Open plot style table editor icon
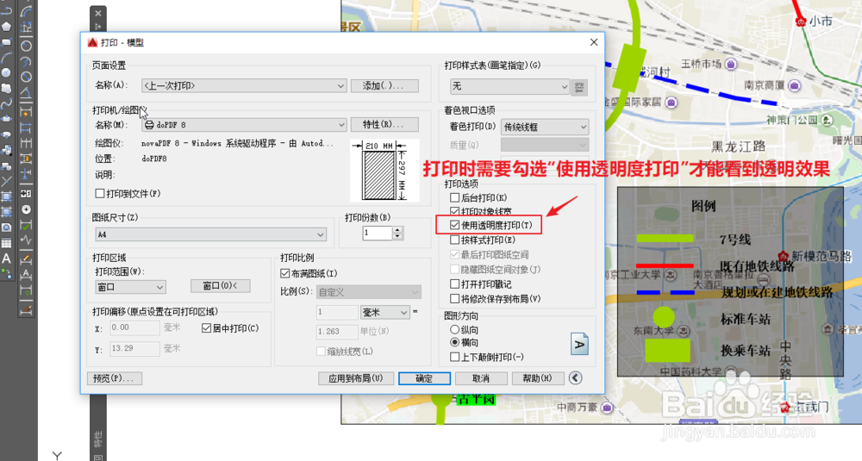The image size is (862, 461). pyautogui.click(x=579, y=87)
